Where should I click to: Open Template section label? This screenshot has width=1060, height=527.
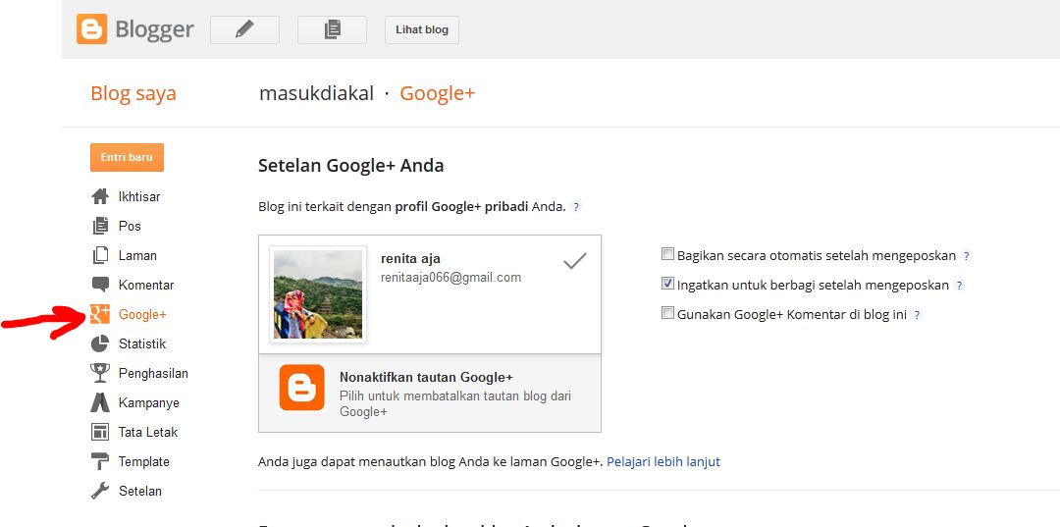[x=144, y=461]
